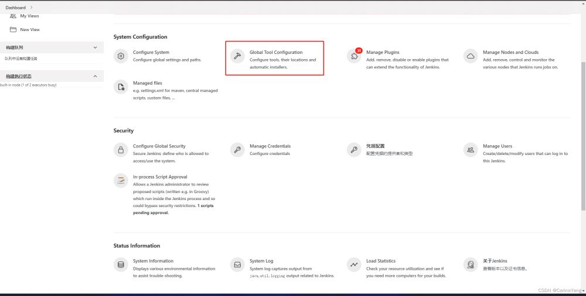Click the Manage Nodes and Clouds cloud icon

(x=471, y=56)
